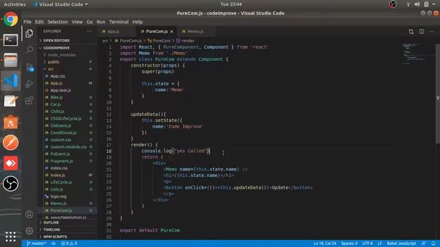The width and height of the screenshot is (440, 247).
Task: Open Ubuntu Software from the dock
Action: [11, 122]
